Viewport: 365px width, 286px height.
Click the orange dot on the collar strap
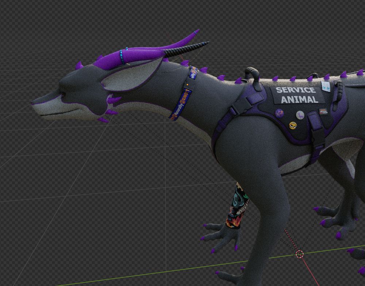coord(187,84)
